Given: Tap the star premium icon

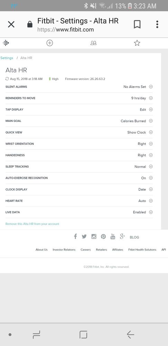Looking at the screenshot, I should (137, 43).
